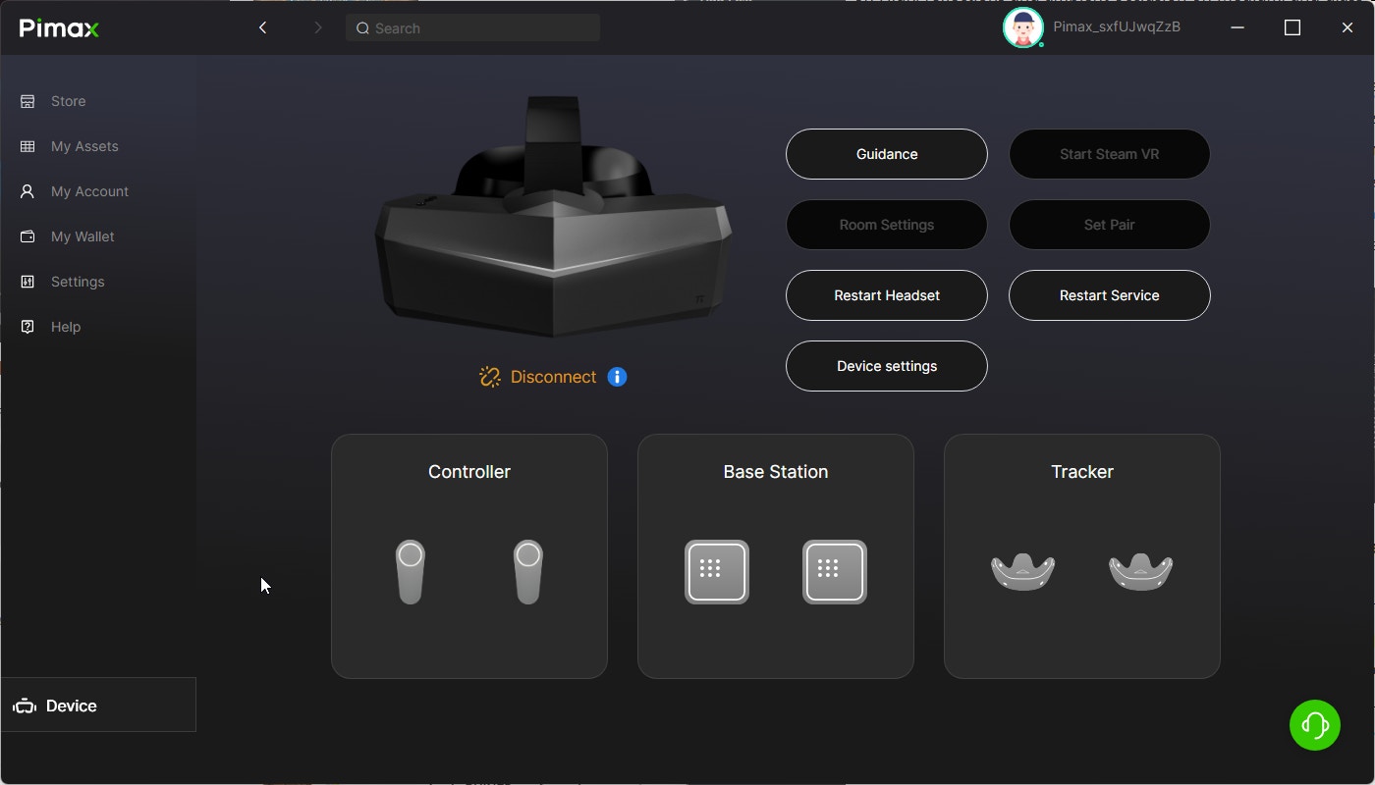Viewport: 1375px width, 785px height.
Task: Open the green customer support headset button
Action: click(1314, 725)
